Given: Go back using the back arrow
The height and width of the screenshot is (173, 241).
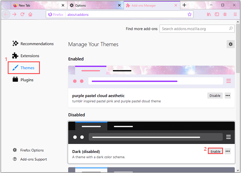Looking at the screenshot, I should point(6,15).
